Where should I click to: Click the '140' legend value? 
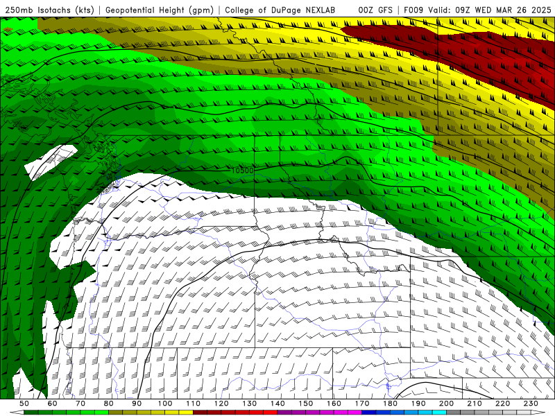click(x=277, y=404)
